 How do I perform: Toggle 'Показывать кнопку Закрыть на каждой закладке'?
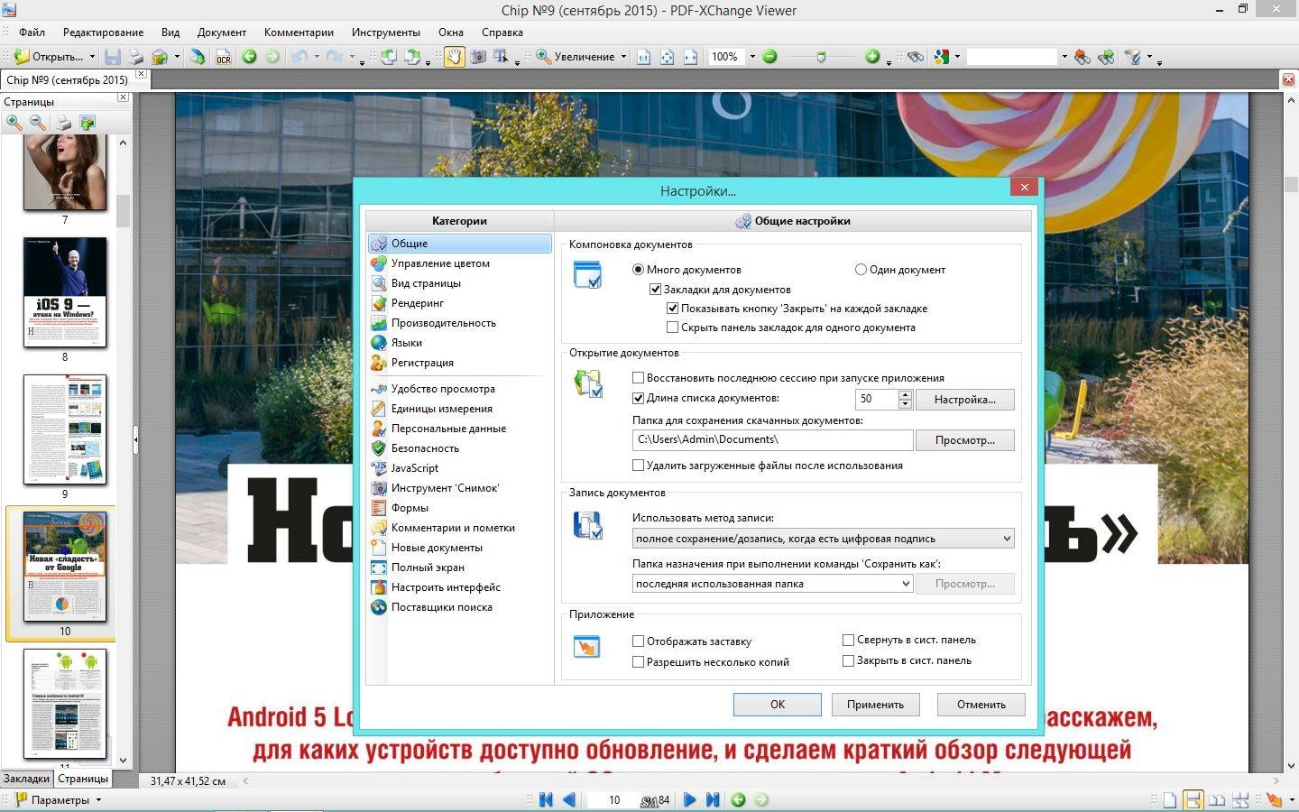672,309
